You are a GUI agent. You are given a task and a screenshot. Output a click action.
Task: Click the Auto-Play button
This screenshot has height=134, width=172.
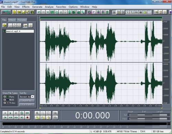coord(27,101)
